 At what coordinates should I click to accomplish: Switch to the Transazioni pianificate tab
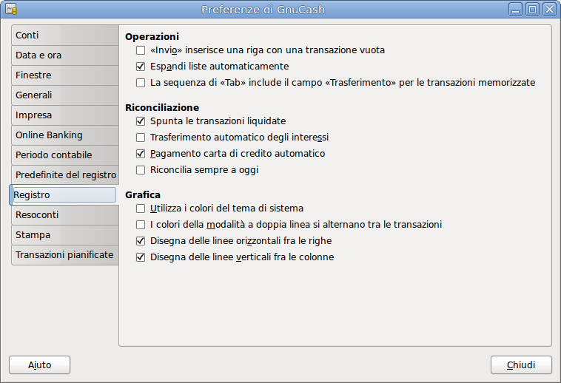[64, 255]
